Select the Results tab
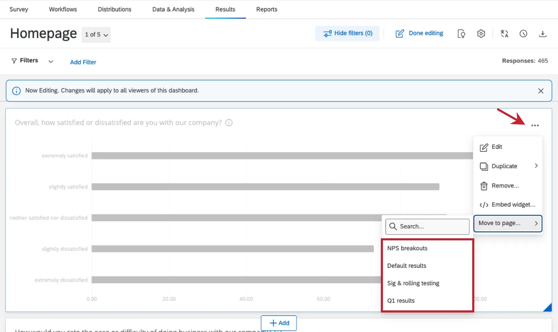The width and height of the screenshot is (558, 332). tap(225, 9)
